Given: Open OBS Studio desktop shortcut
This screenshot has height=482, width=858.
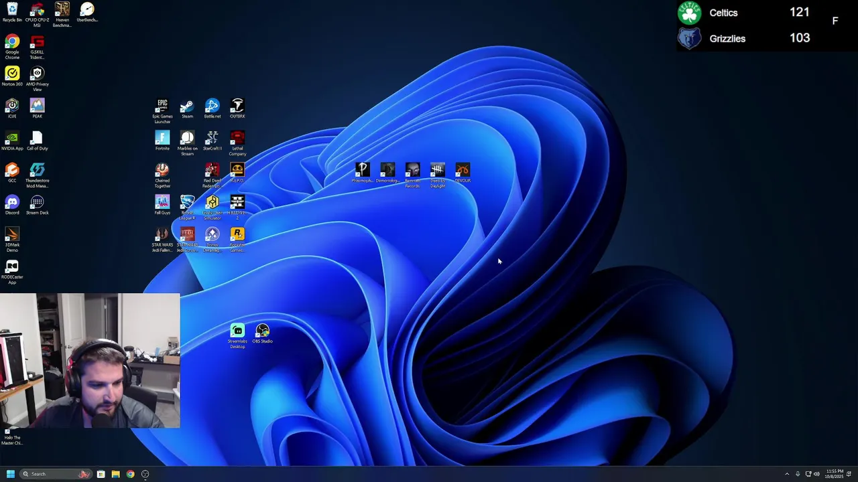Looking at the screenshot, I should [262, 333].
